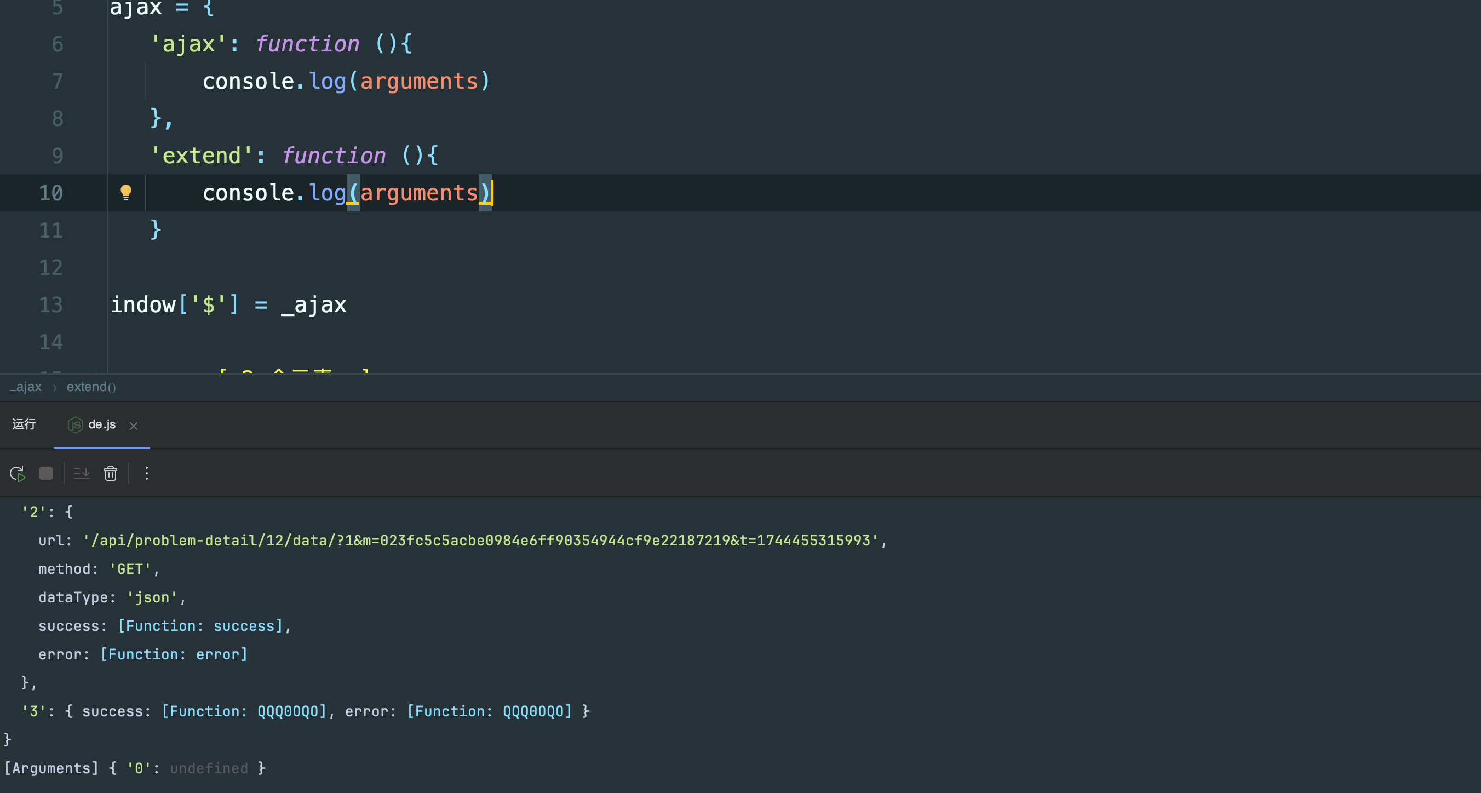Click the 运行 panel label
This screenshot has width=1481, height=793.
click(24, 424)
